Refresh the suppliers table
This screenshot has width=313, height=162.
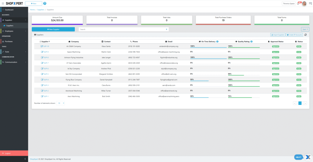(x=306, y=35)
